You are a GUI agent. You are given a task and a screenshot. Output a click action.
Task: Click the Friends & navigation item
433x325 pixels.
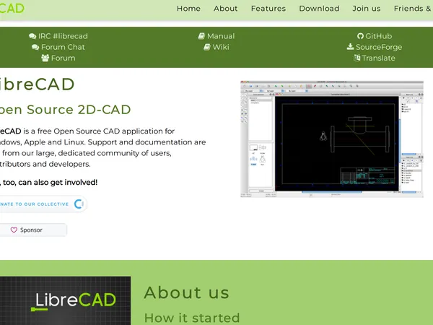pos(413,9)
